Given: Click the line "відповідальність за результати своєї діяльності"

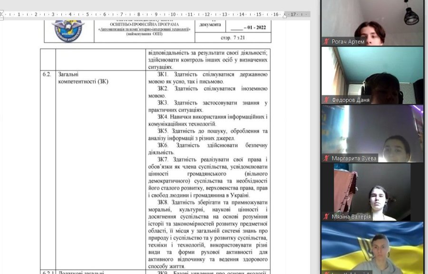Looking at the screenshot, I should pyautogui.click(x=208, y=53).
